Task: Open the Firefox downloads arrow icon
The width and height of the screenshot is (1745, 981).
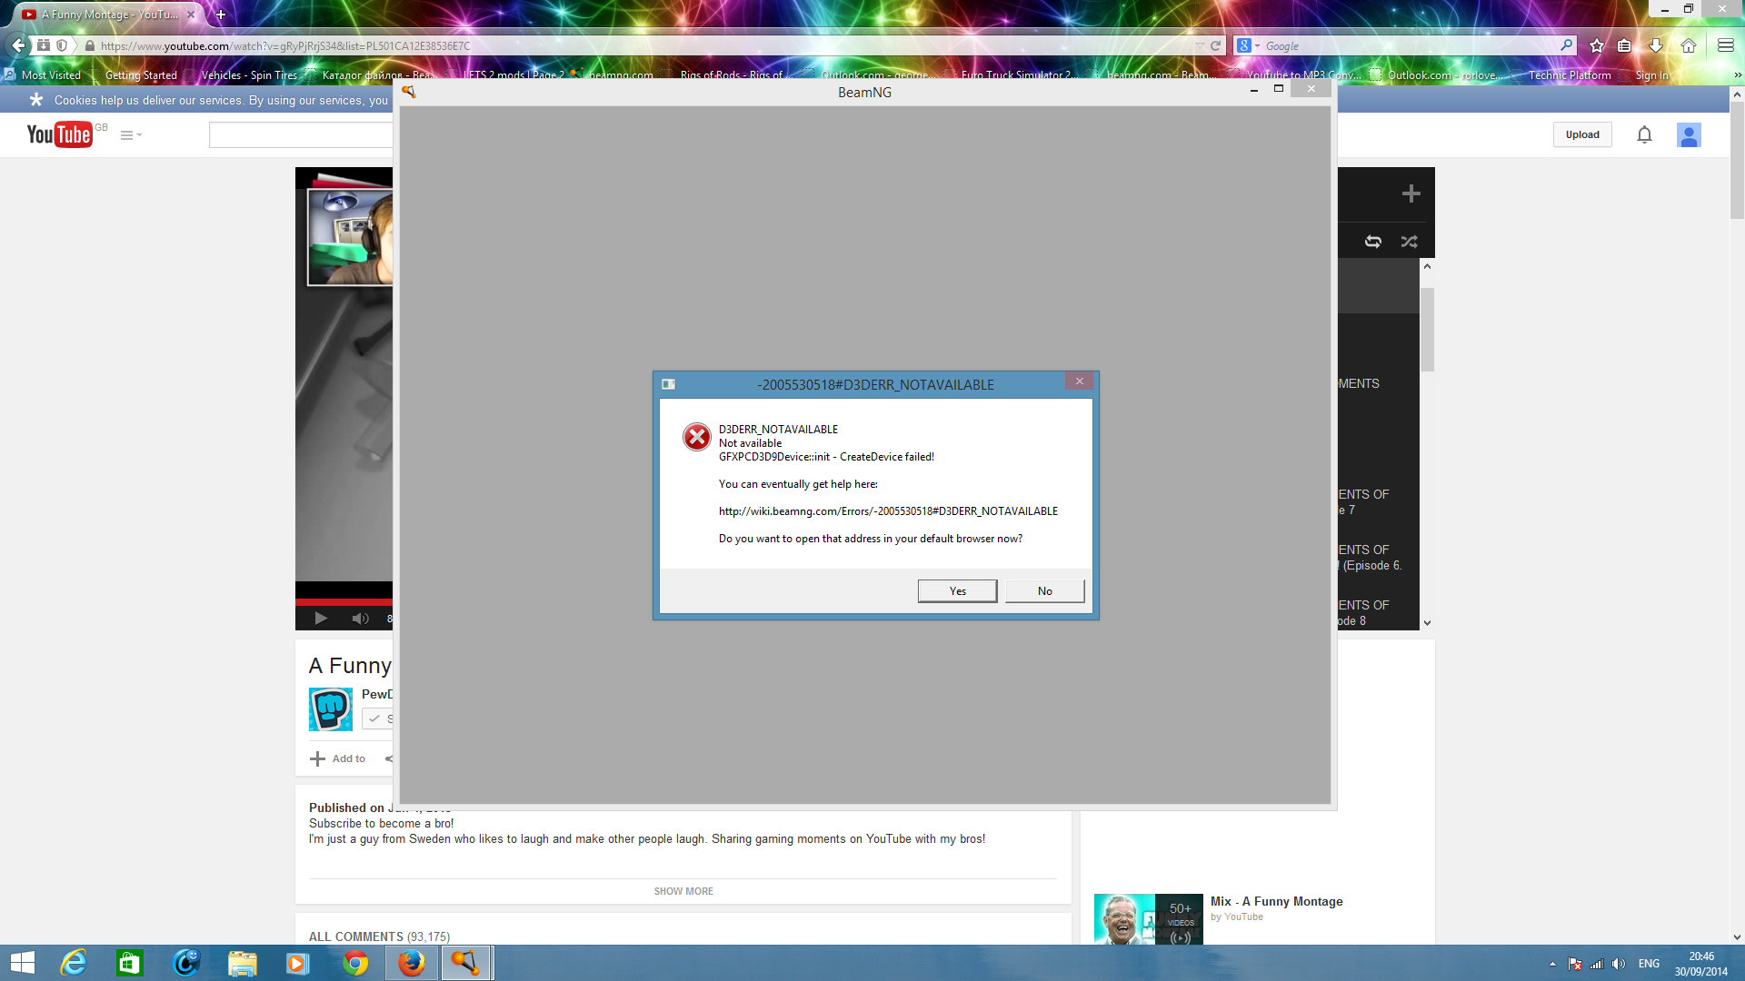Action: click(1656, 45)
